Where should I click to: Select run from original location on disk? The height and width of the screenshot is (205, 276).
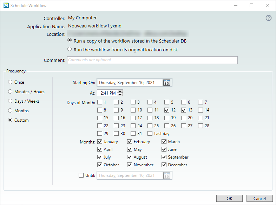pyautogui.click(x=70, y=50)
